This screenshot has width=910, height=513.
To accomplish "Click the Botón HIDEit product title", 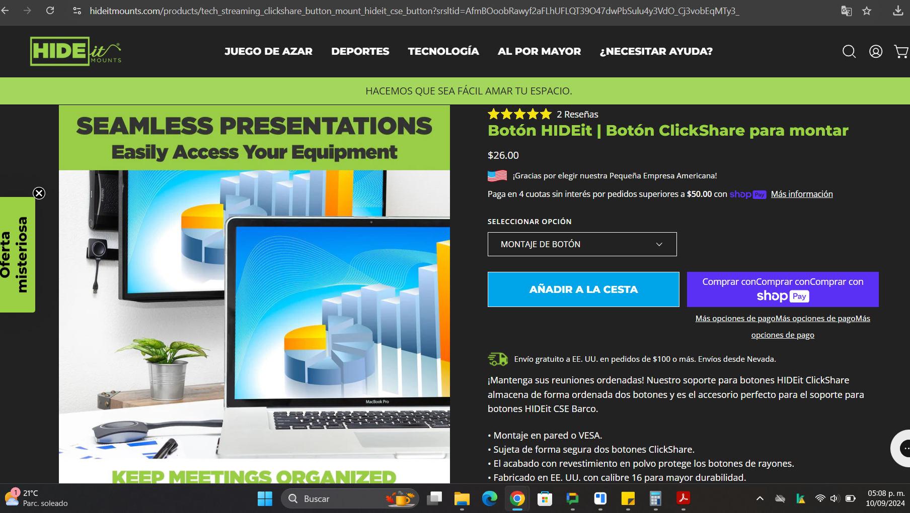I will pos(668,131).
